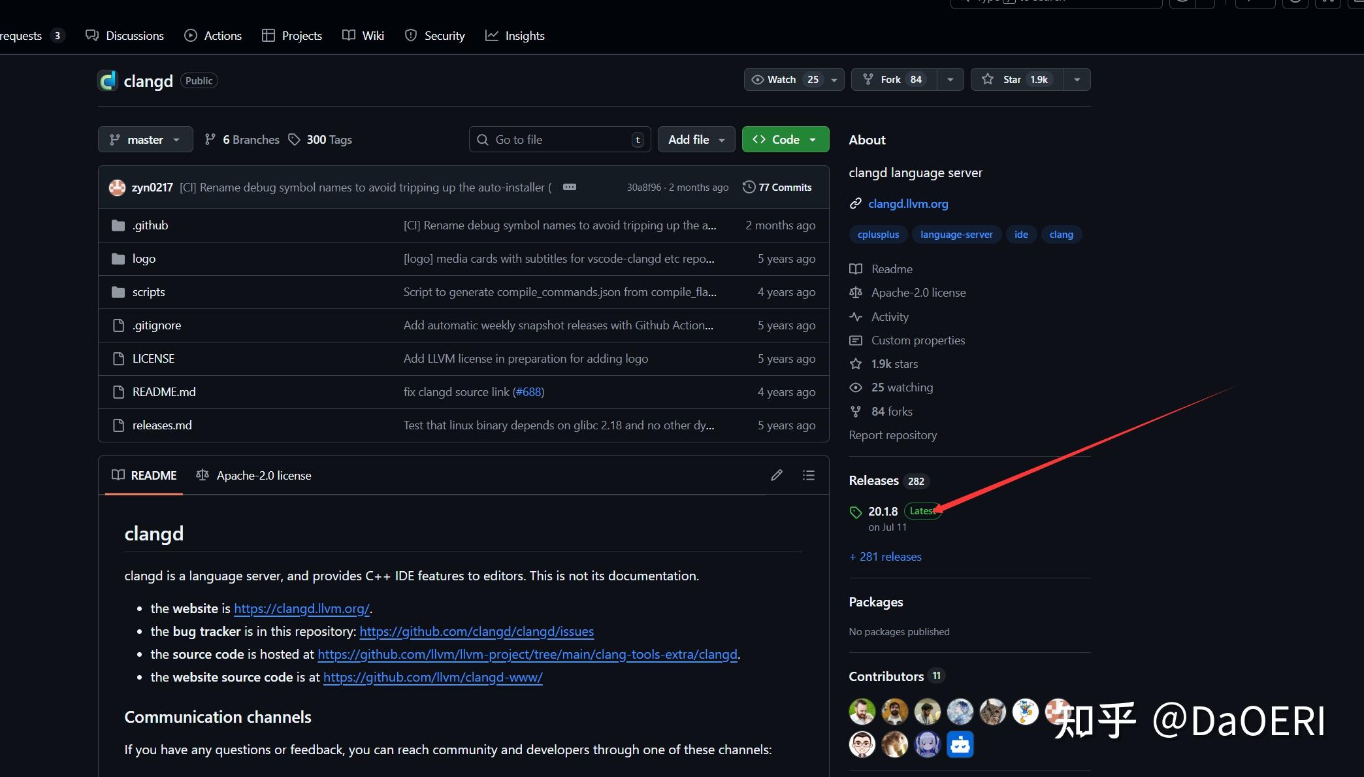The image size is (1364, 777).
Task: Expand the Fork options dropdown arrow
Action: coord(950,80)
